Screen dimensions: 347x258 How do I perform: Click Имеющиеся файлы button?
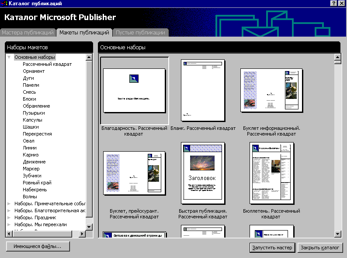38,246
